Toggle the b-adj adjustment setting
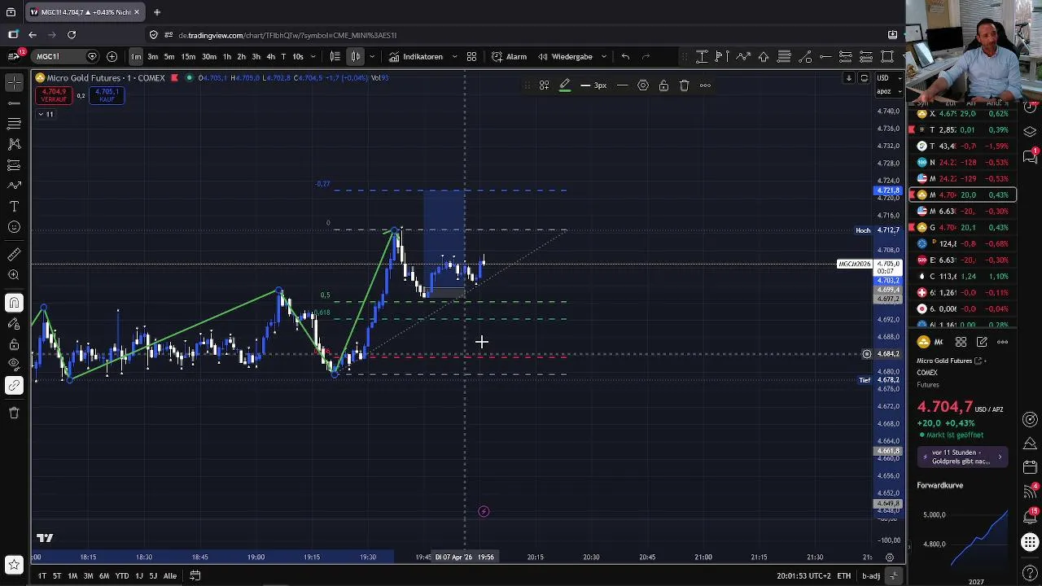The image size is (1042, 586). click(x=871, y=575)
